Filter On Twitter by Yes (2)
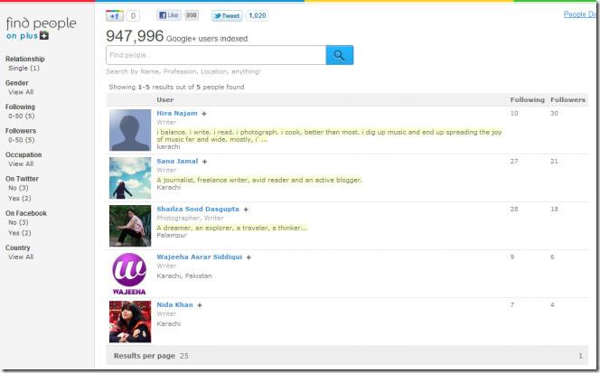This screenshot has width=600, height=373. click(20, 198)
